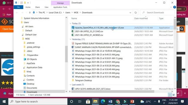Select WhatsApp Image at 10.09.44 AM.jpeg
The width and height of the screenshot is (188, 105).
[x=98, y=51]
